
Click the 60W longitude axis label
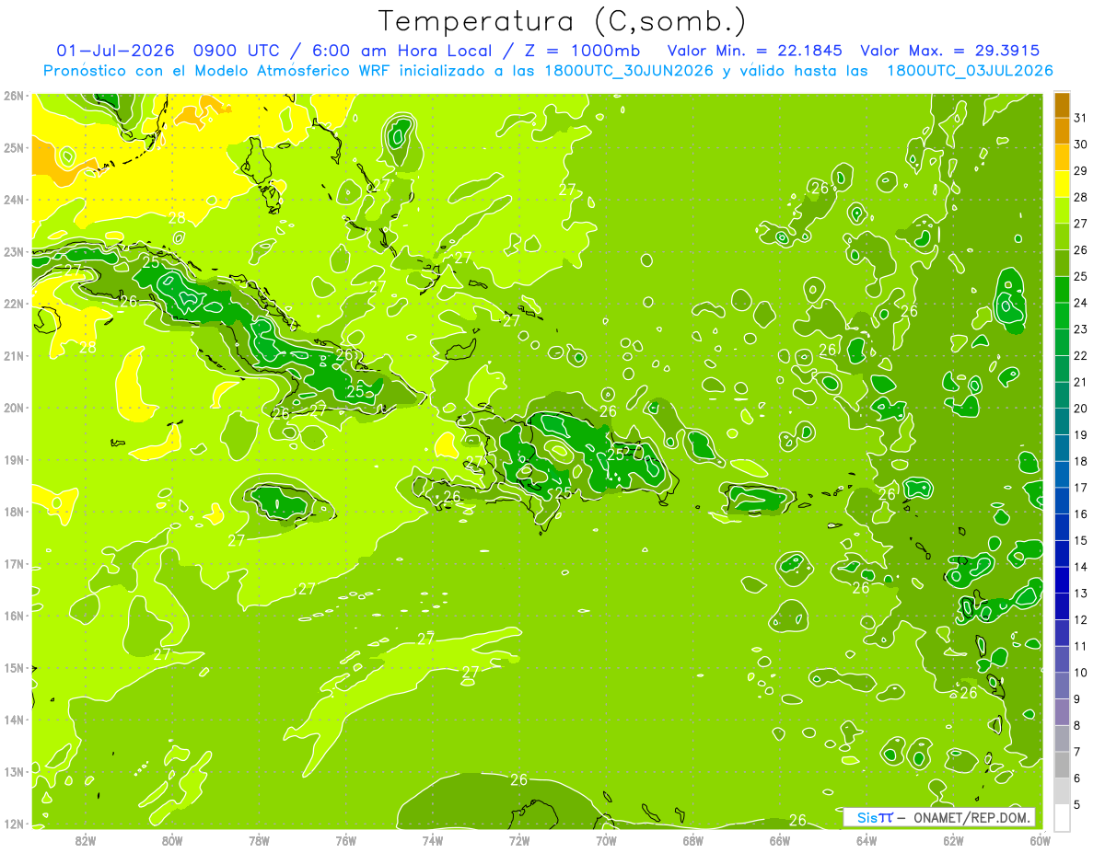pos(1041,839)
